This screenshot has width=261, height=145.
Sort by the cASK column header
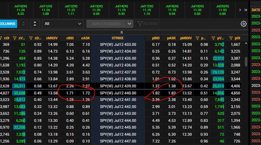[86, 38]
